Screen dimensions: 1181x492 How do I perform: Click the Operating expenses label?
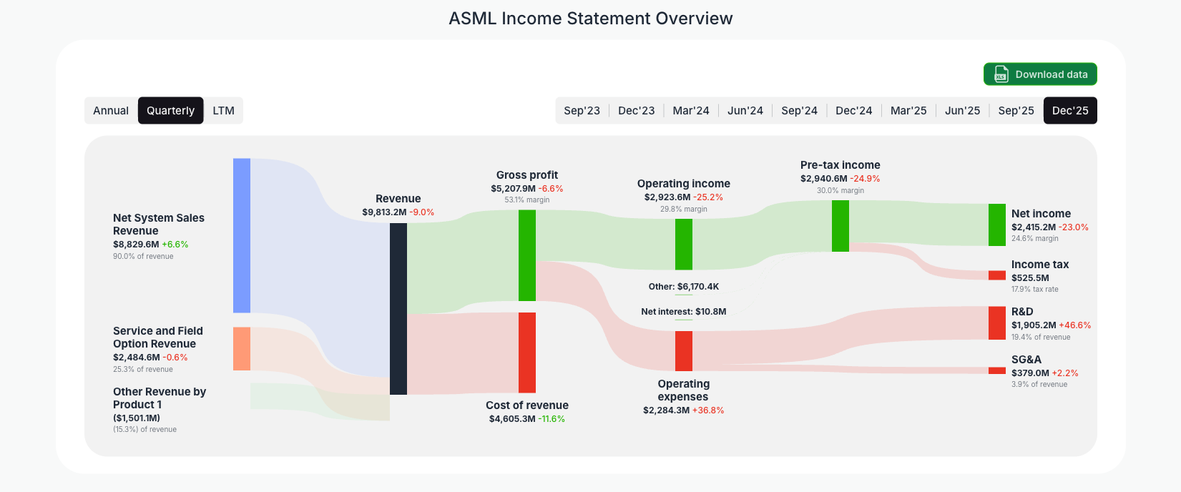point(684,390)
